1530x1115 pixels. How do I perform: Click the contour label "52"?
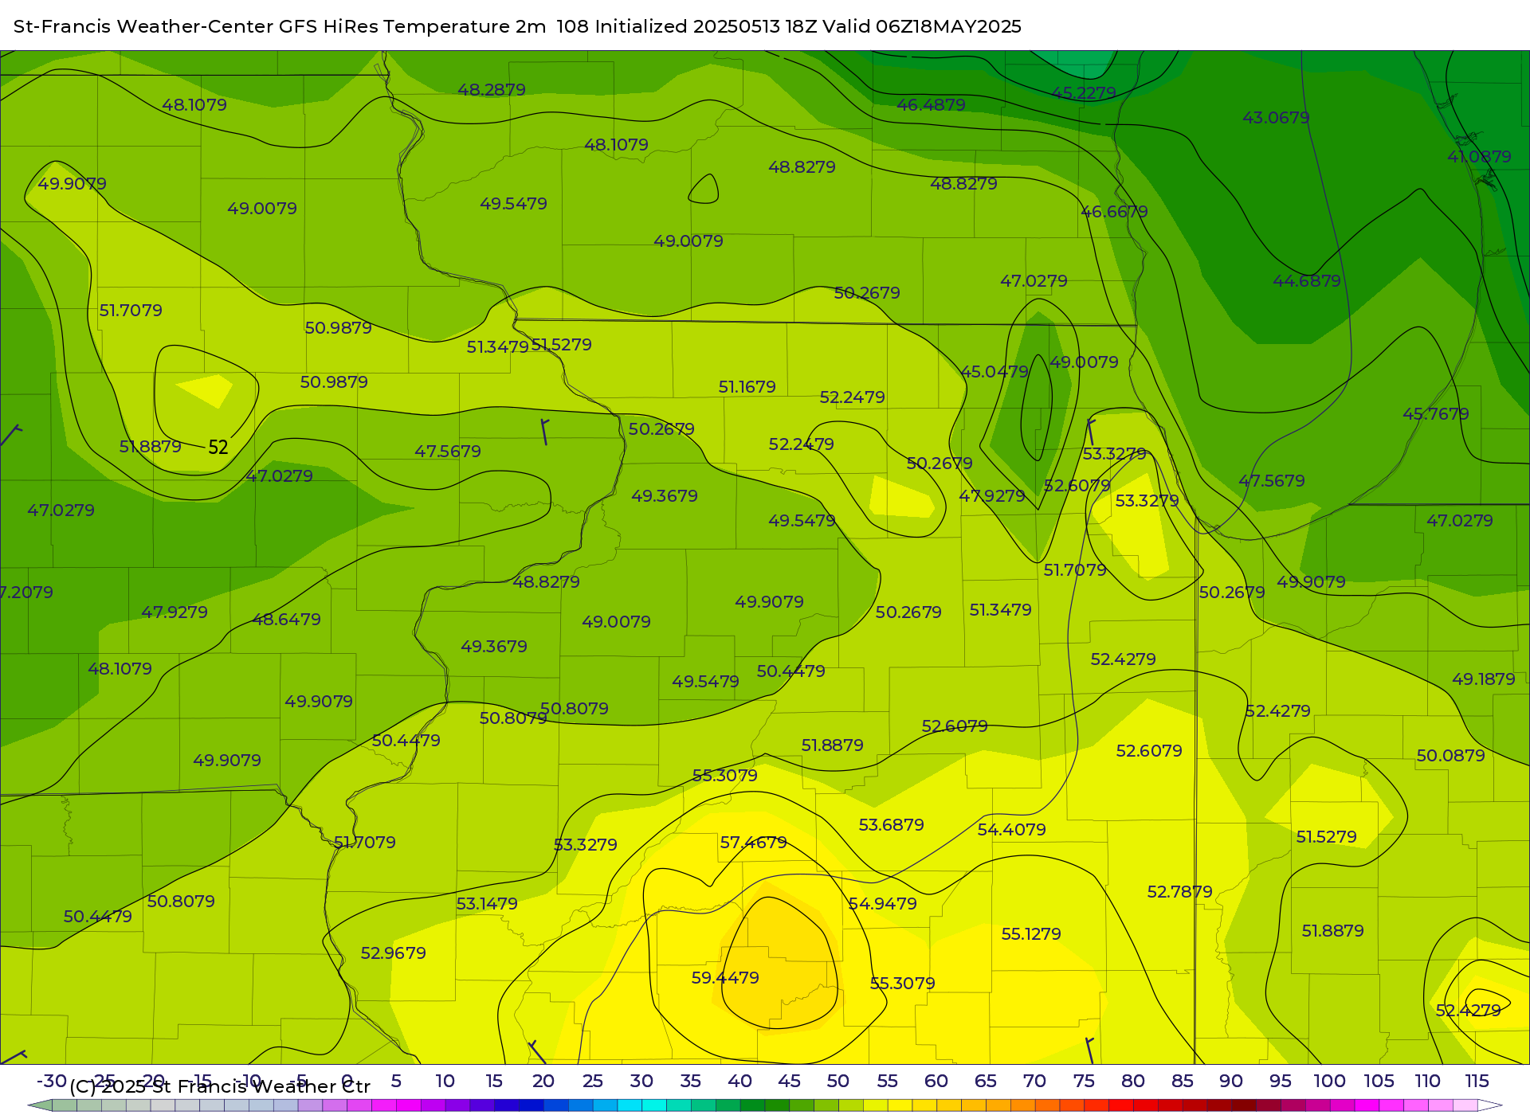click(218, 447)
